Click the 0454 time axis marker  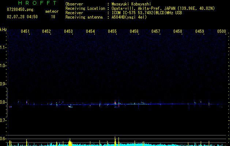[90, 31]
